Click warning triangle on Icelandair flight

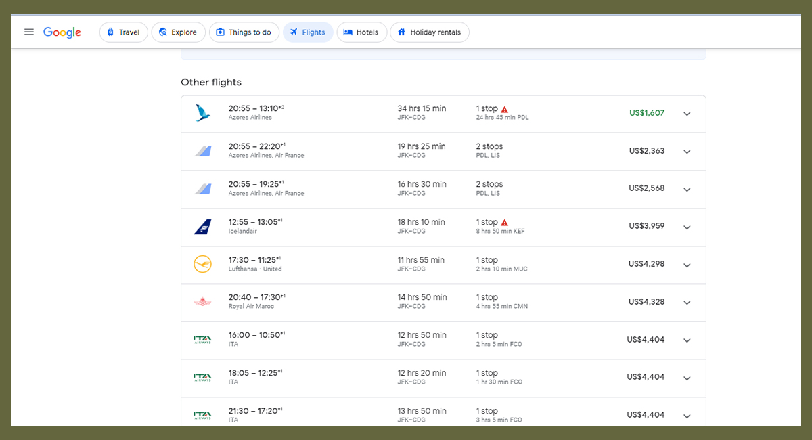pos(505,223)
